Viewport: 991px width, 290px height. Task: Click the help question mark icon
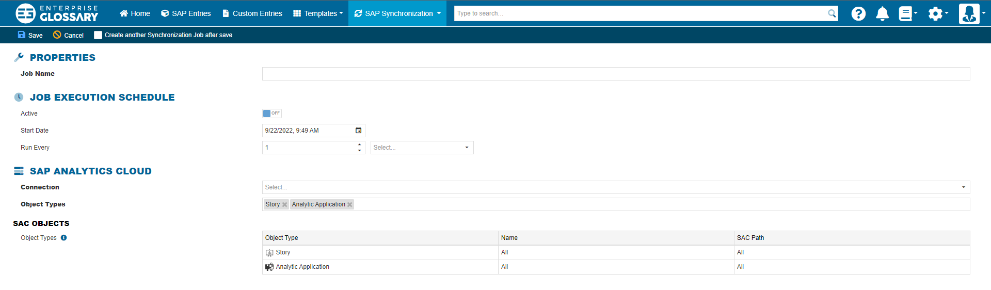pyautogui.click(x=858, y=13)
